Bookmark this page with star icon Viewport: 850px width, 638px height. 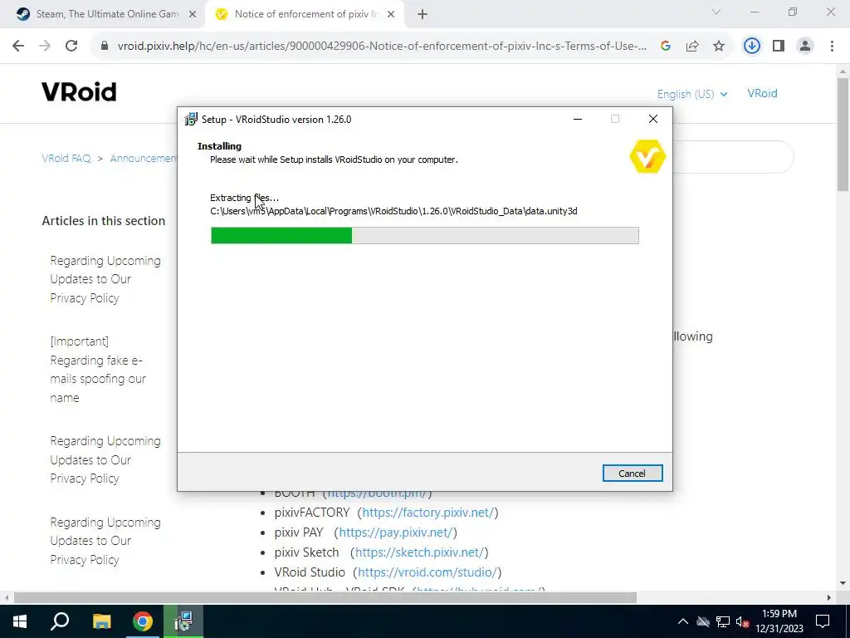click(x=719, y=47)
